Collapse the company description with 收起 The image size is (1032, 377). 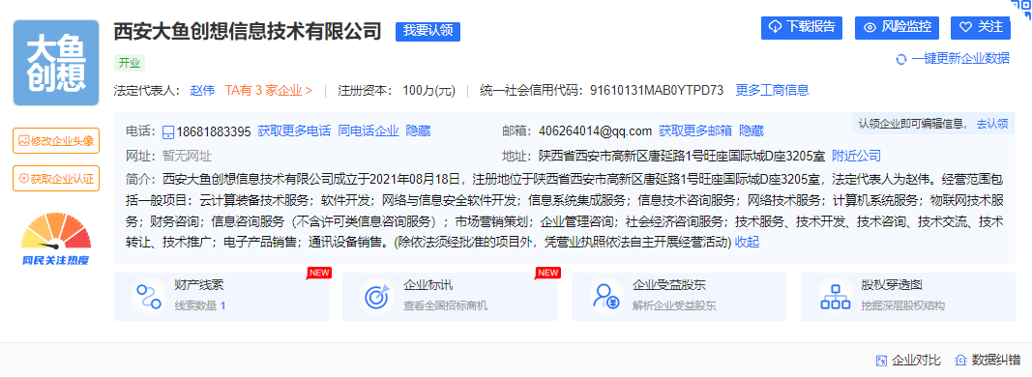(x=747, y=242)
